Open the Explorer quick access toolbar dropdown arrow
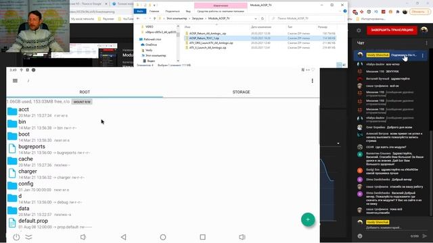 154,5
